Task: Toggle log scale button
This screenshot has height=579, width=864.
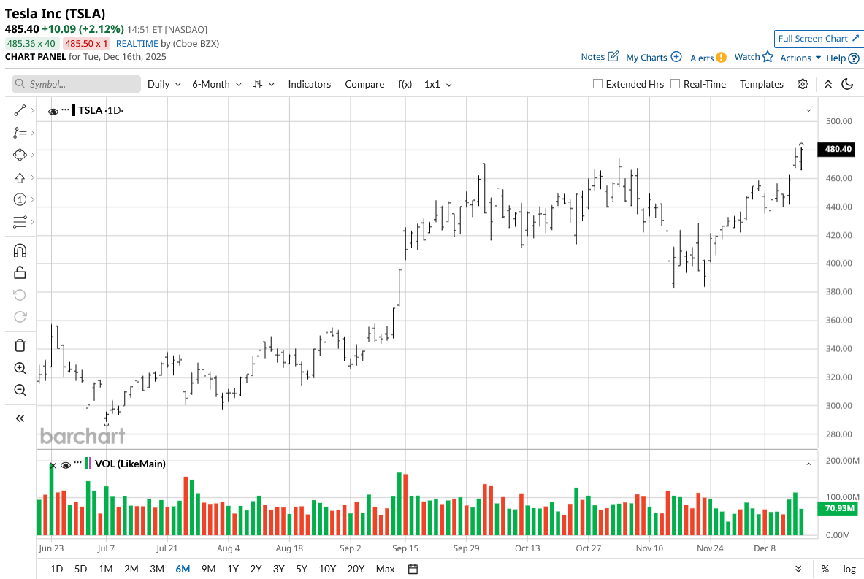Action: click(x=849, y=569)
